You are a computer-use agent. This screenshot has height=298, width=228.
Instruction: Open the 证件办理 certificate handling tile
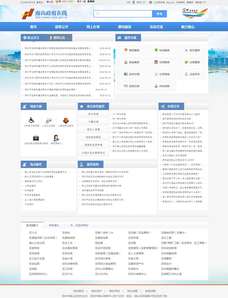131,74
